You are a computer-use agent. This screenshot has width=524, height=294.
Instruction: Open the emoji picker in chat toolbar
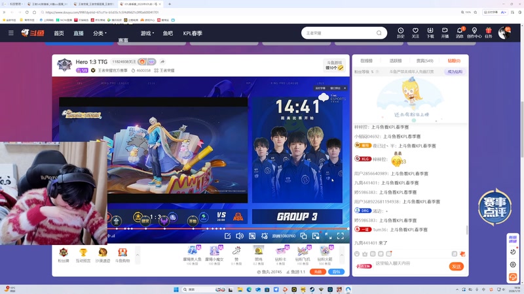coord(357,254)
